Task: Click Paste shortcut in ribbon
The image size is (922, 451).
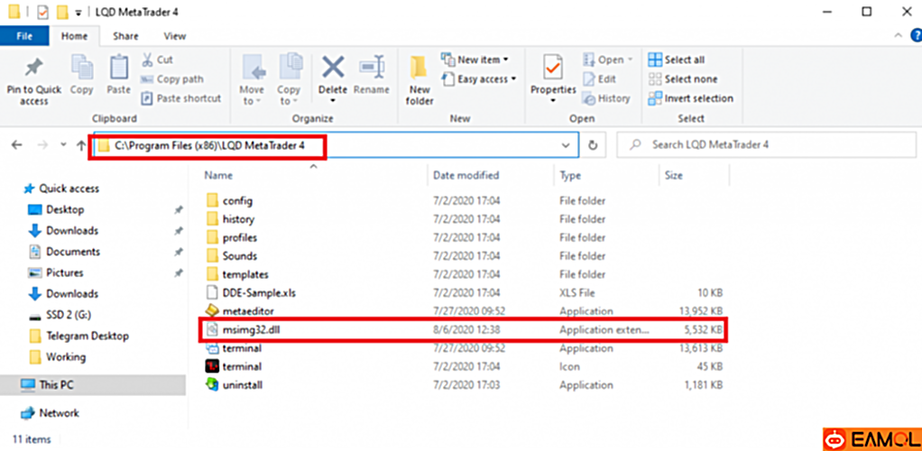Action: pos(181,98)
